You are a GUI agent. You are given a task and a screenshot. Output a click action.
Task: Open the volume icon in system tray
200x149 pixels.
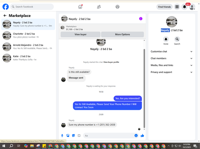tap(180, 146)
